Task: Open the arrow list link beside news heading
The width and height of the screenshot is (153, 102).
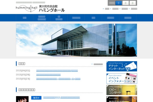Action: [x=98, y=64]
